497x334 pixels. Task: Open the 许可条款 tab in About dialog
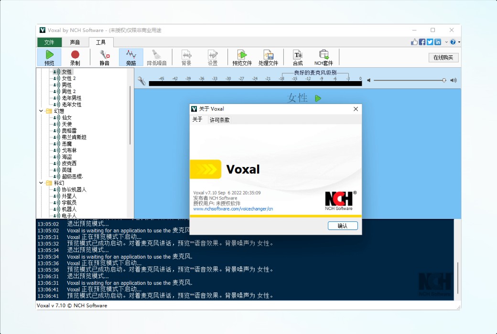click(219, 120)
